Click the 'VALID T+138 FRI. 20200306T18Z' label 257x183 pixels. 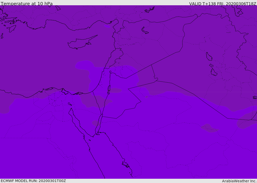click(223, 4)
